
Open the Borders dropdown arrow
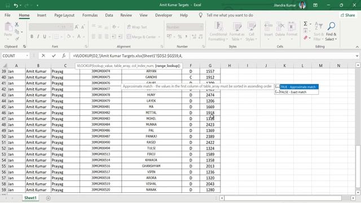[61, 37]
